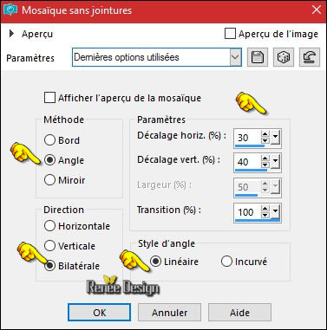The height and width of the screenshot is (330, 327).
Task: Click the Annuler button
Action: (169, 313)
